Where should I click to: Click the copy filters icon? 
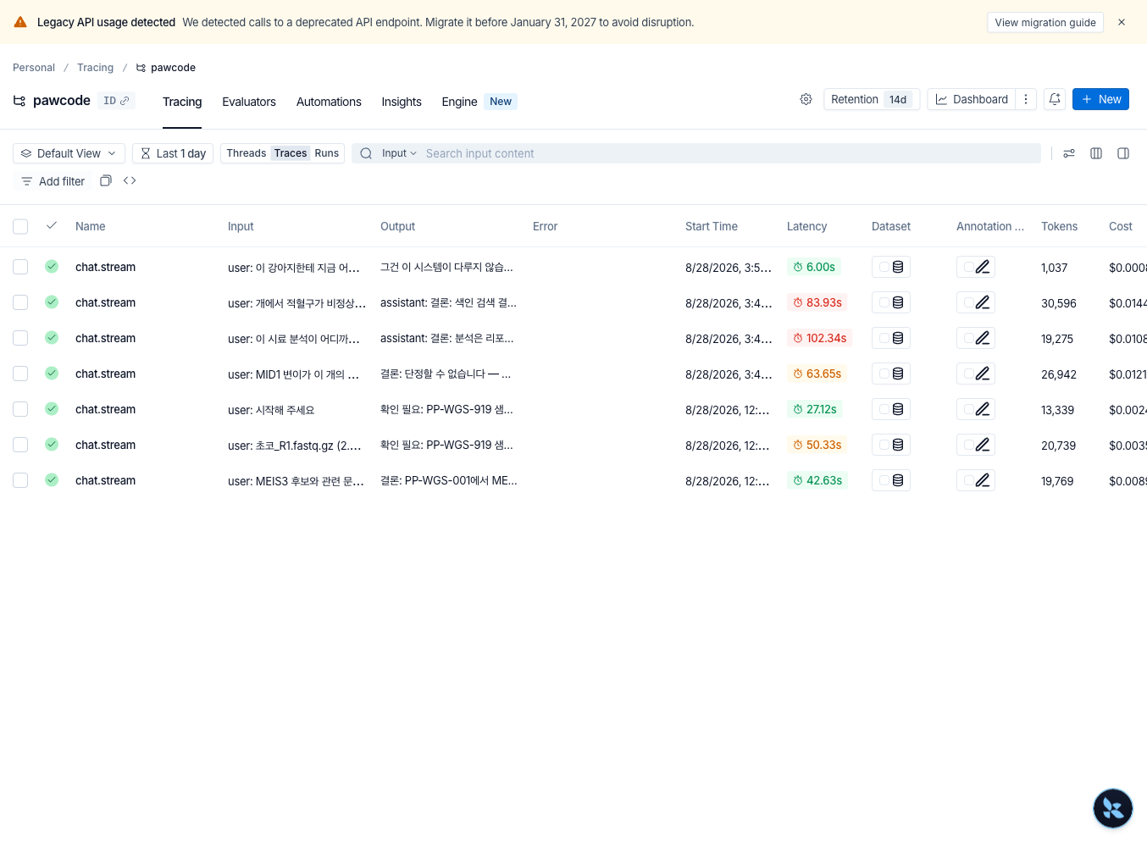click(x=106, y=180)
